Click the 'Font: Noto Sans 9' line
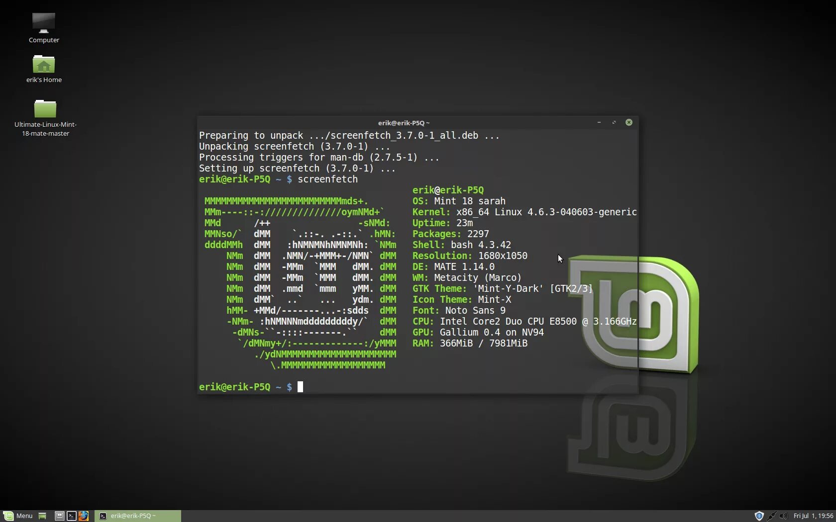Image resolution: width=836 pixels, height=522 pixels. 459,310
